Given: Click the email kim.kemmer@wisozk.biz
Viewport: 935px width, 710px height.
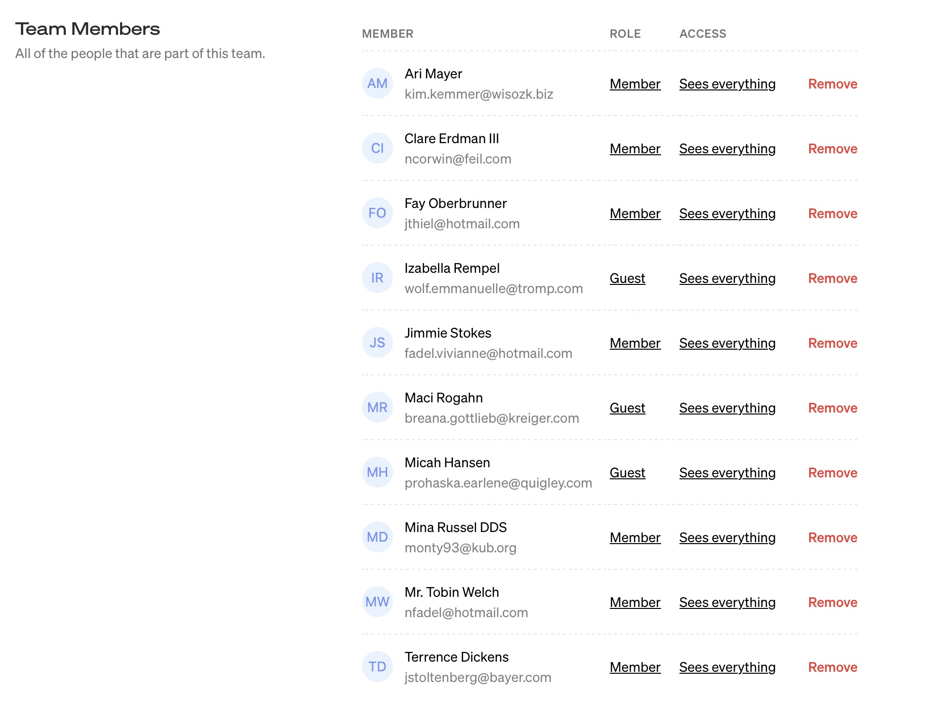Looking at the screenshot, I should tap(479, 94).
